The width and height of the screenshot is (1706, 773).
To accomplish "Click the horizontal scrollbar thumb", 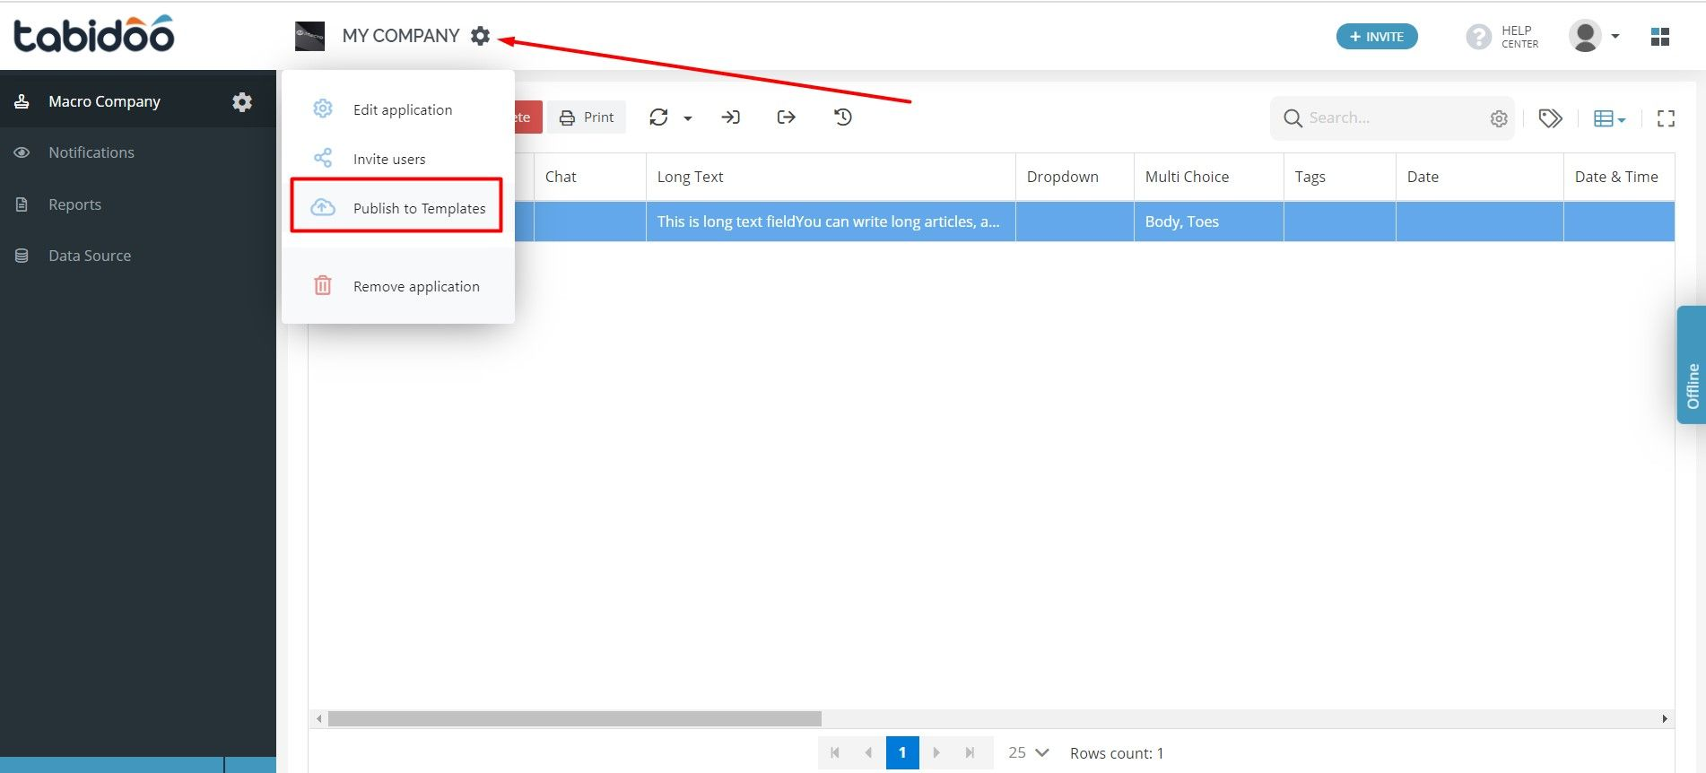I will click(574, 719).
